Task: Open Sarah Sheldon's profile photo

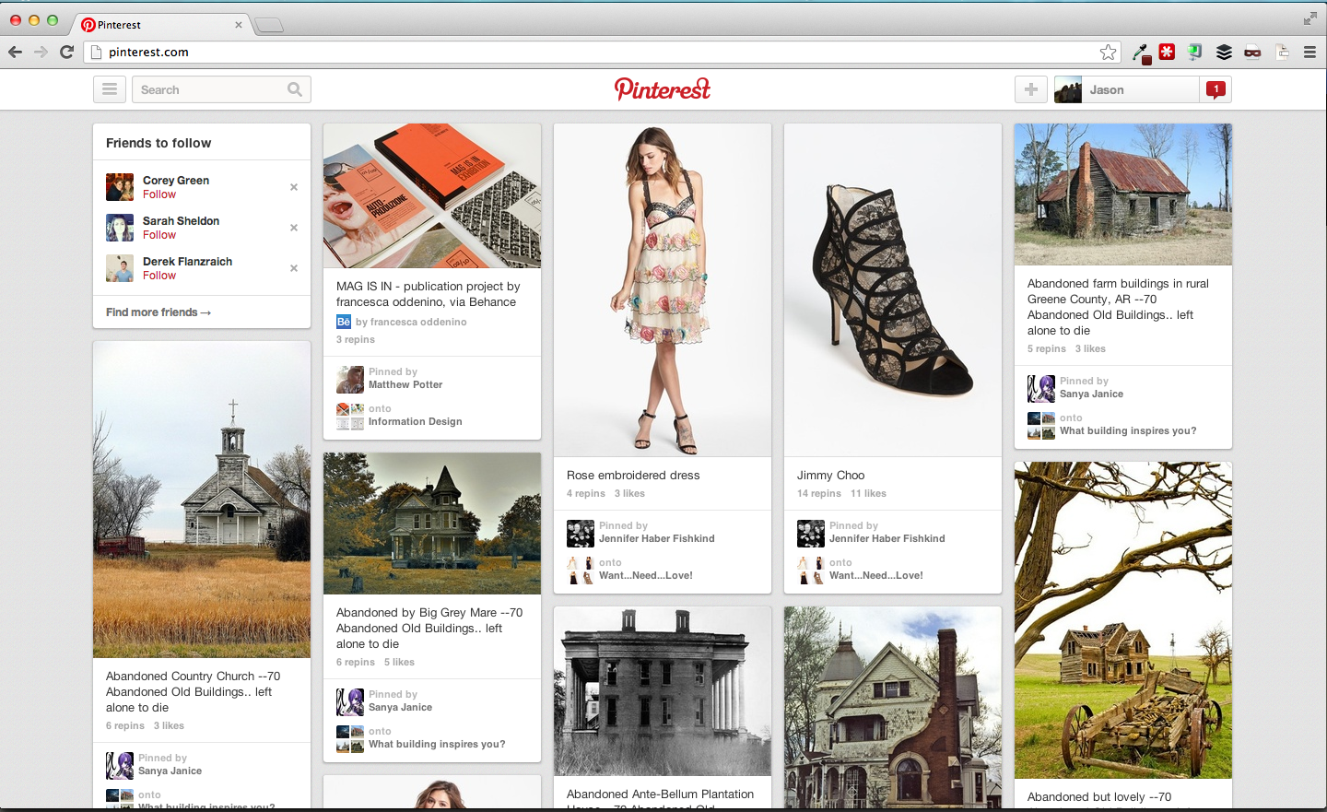Action: [120, 228]
